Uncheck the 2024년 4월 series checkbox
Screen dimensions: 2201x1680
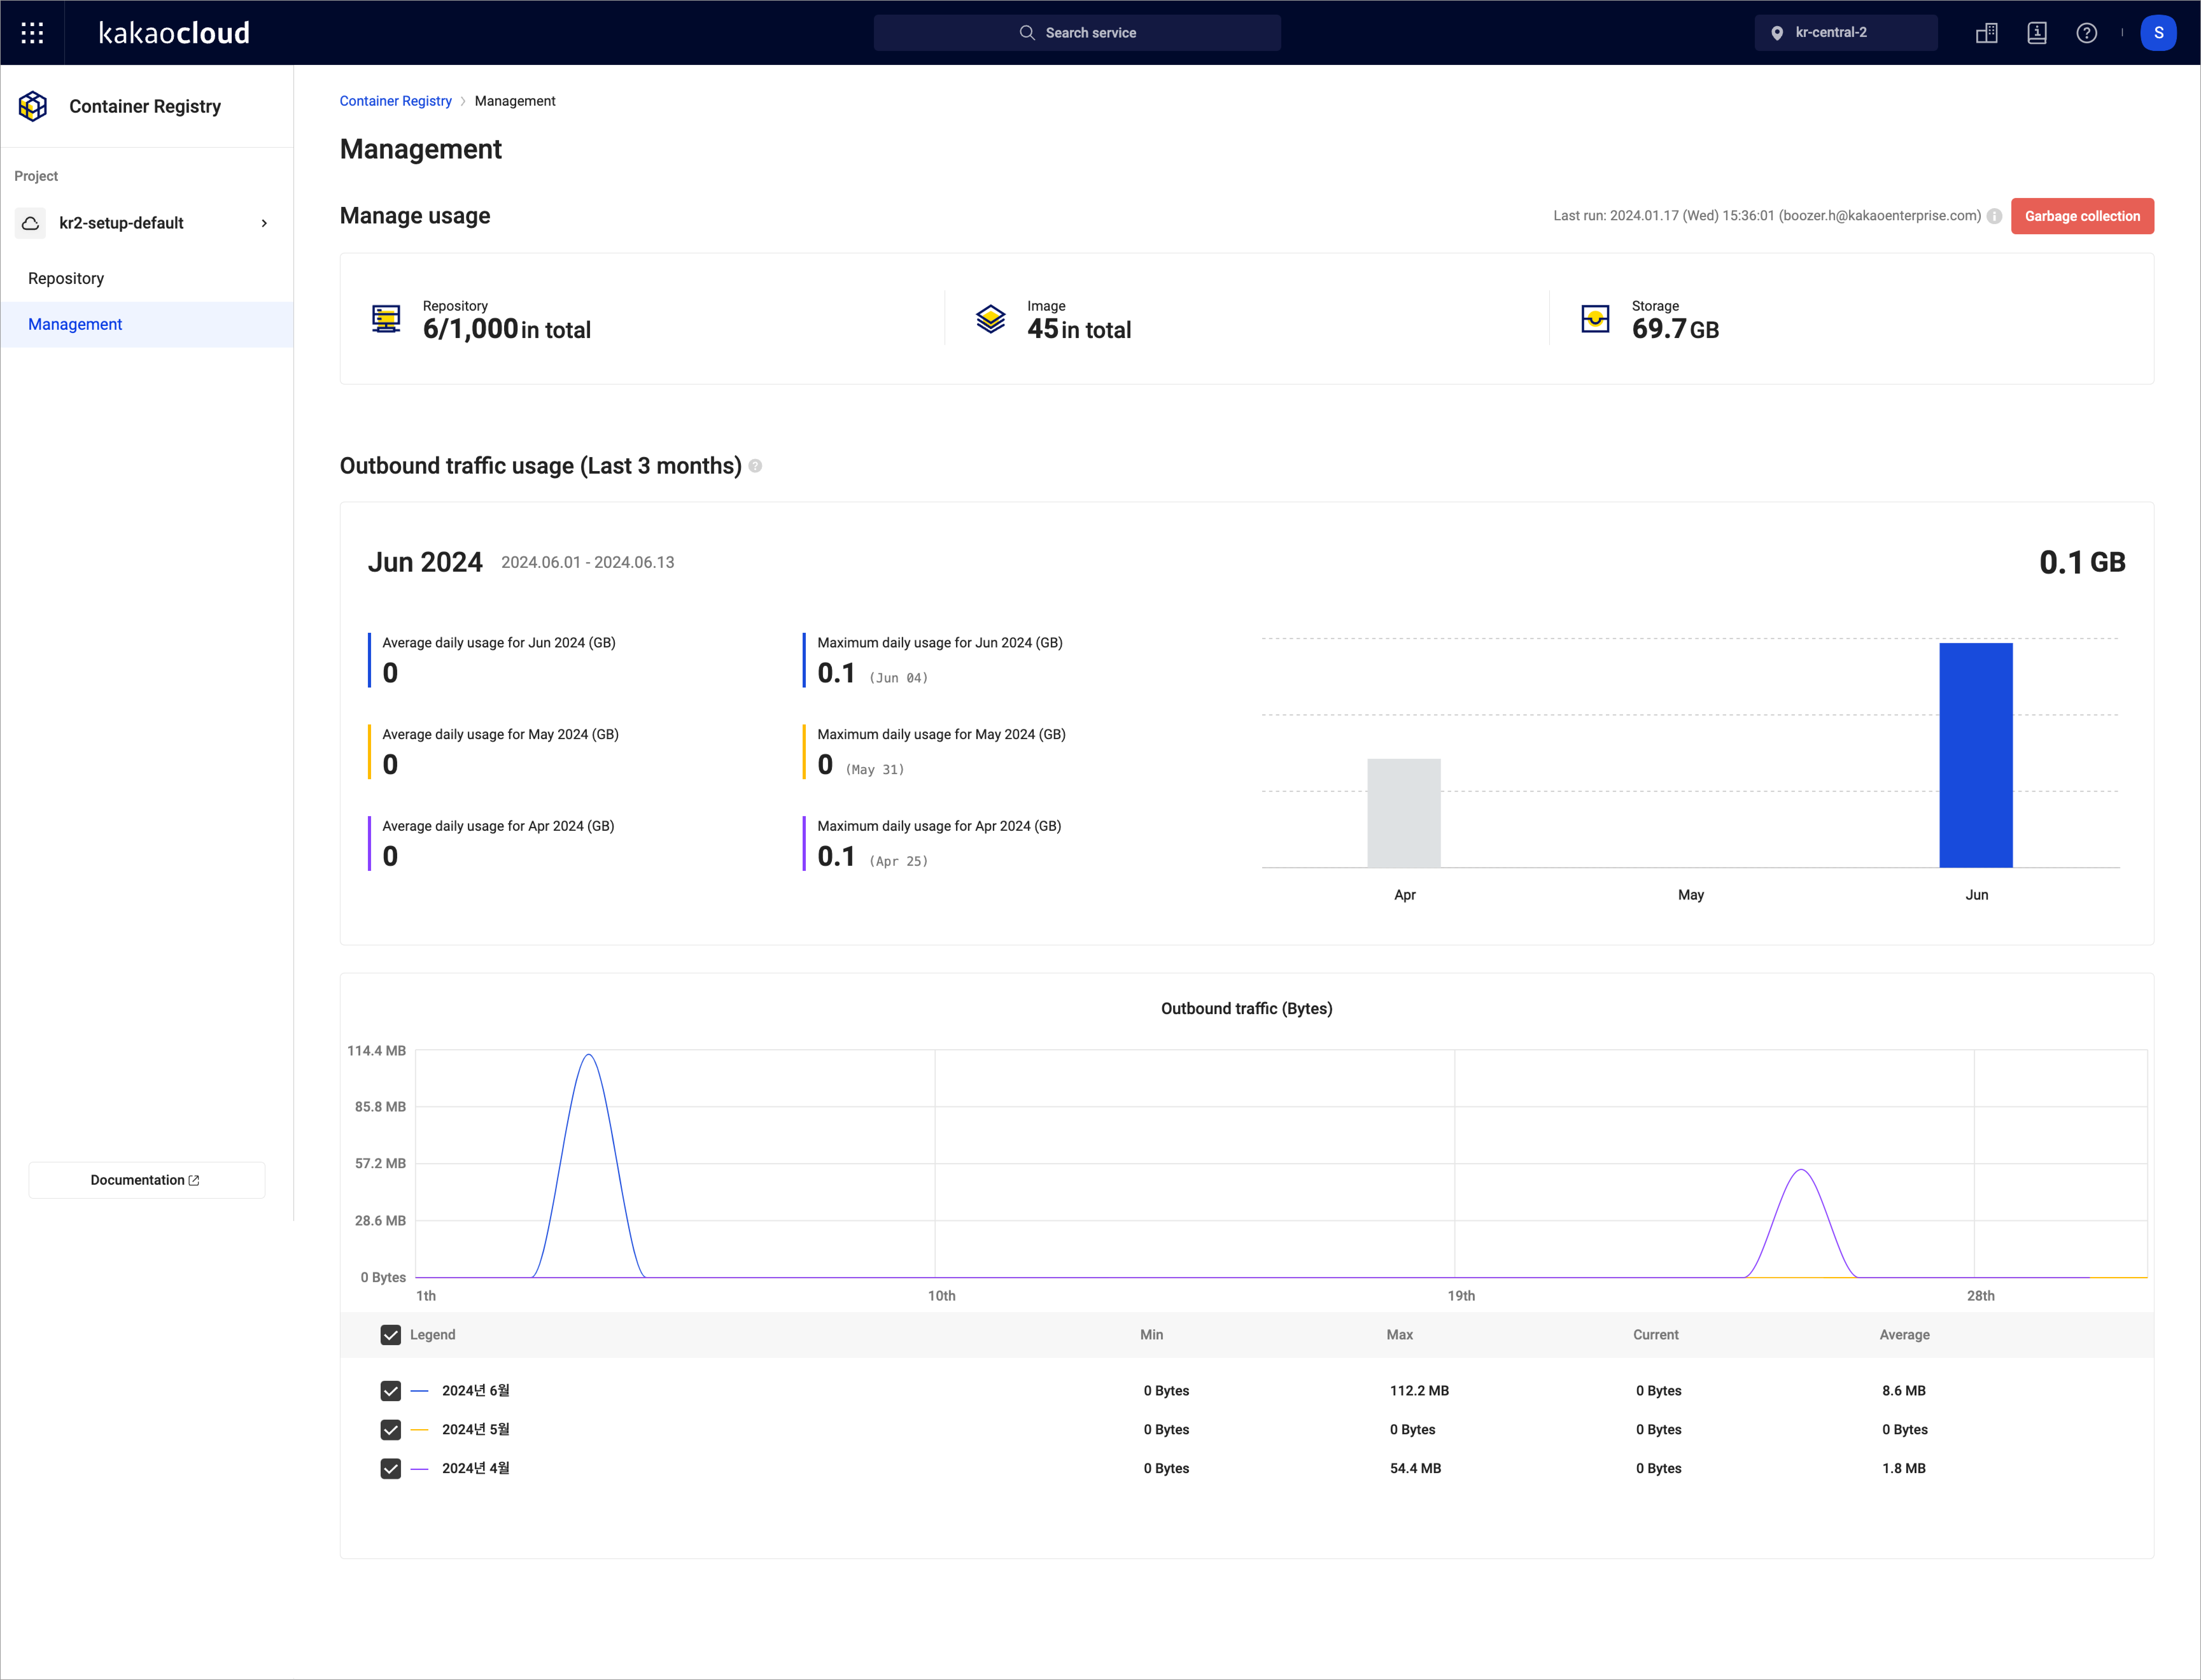pyautogui.click(x=391, y=1469)
